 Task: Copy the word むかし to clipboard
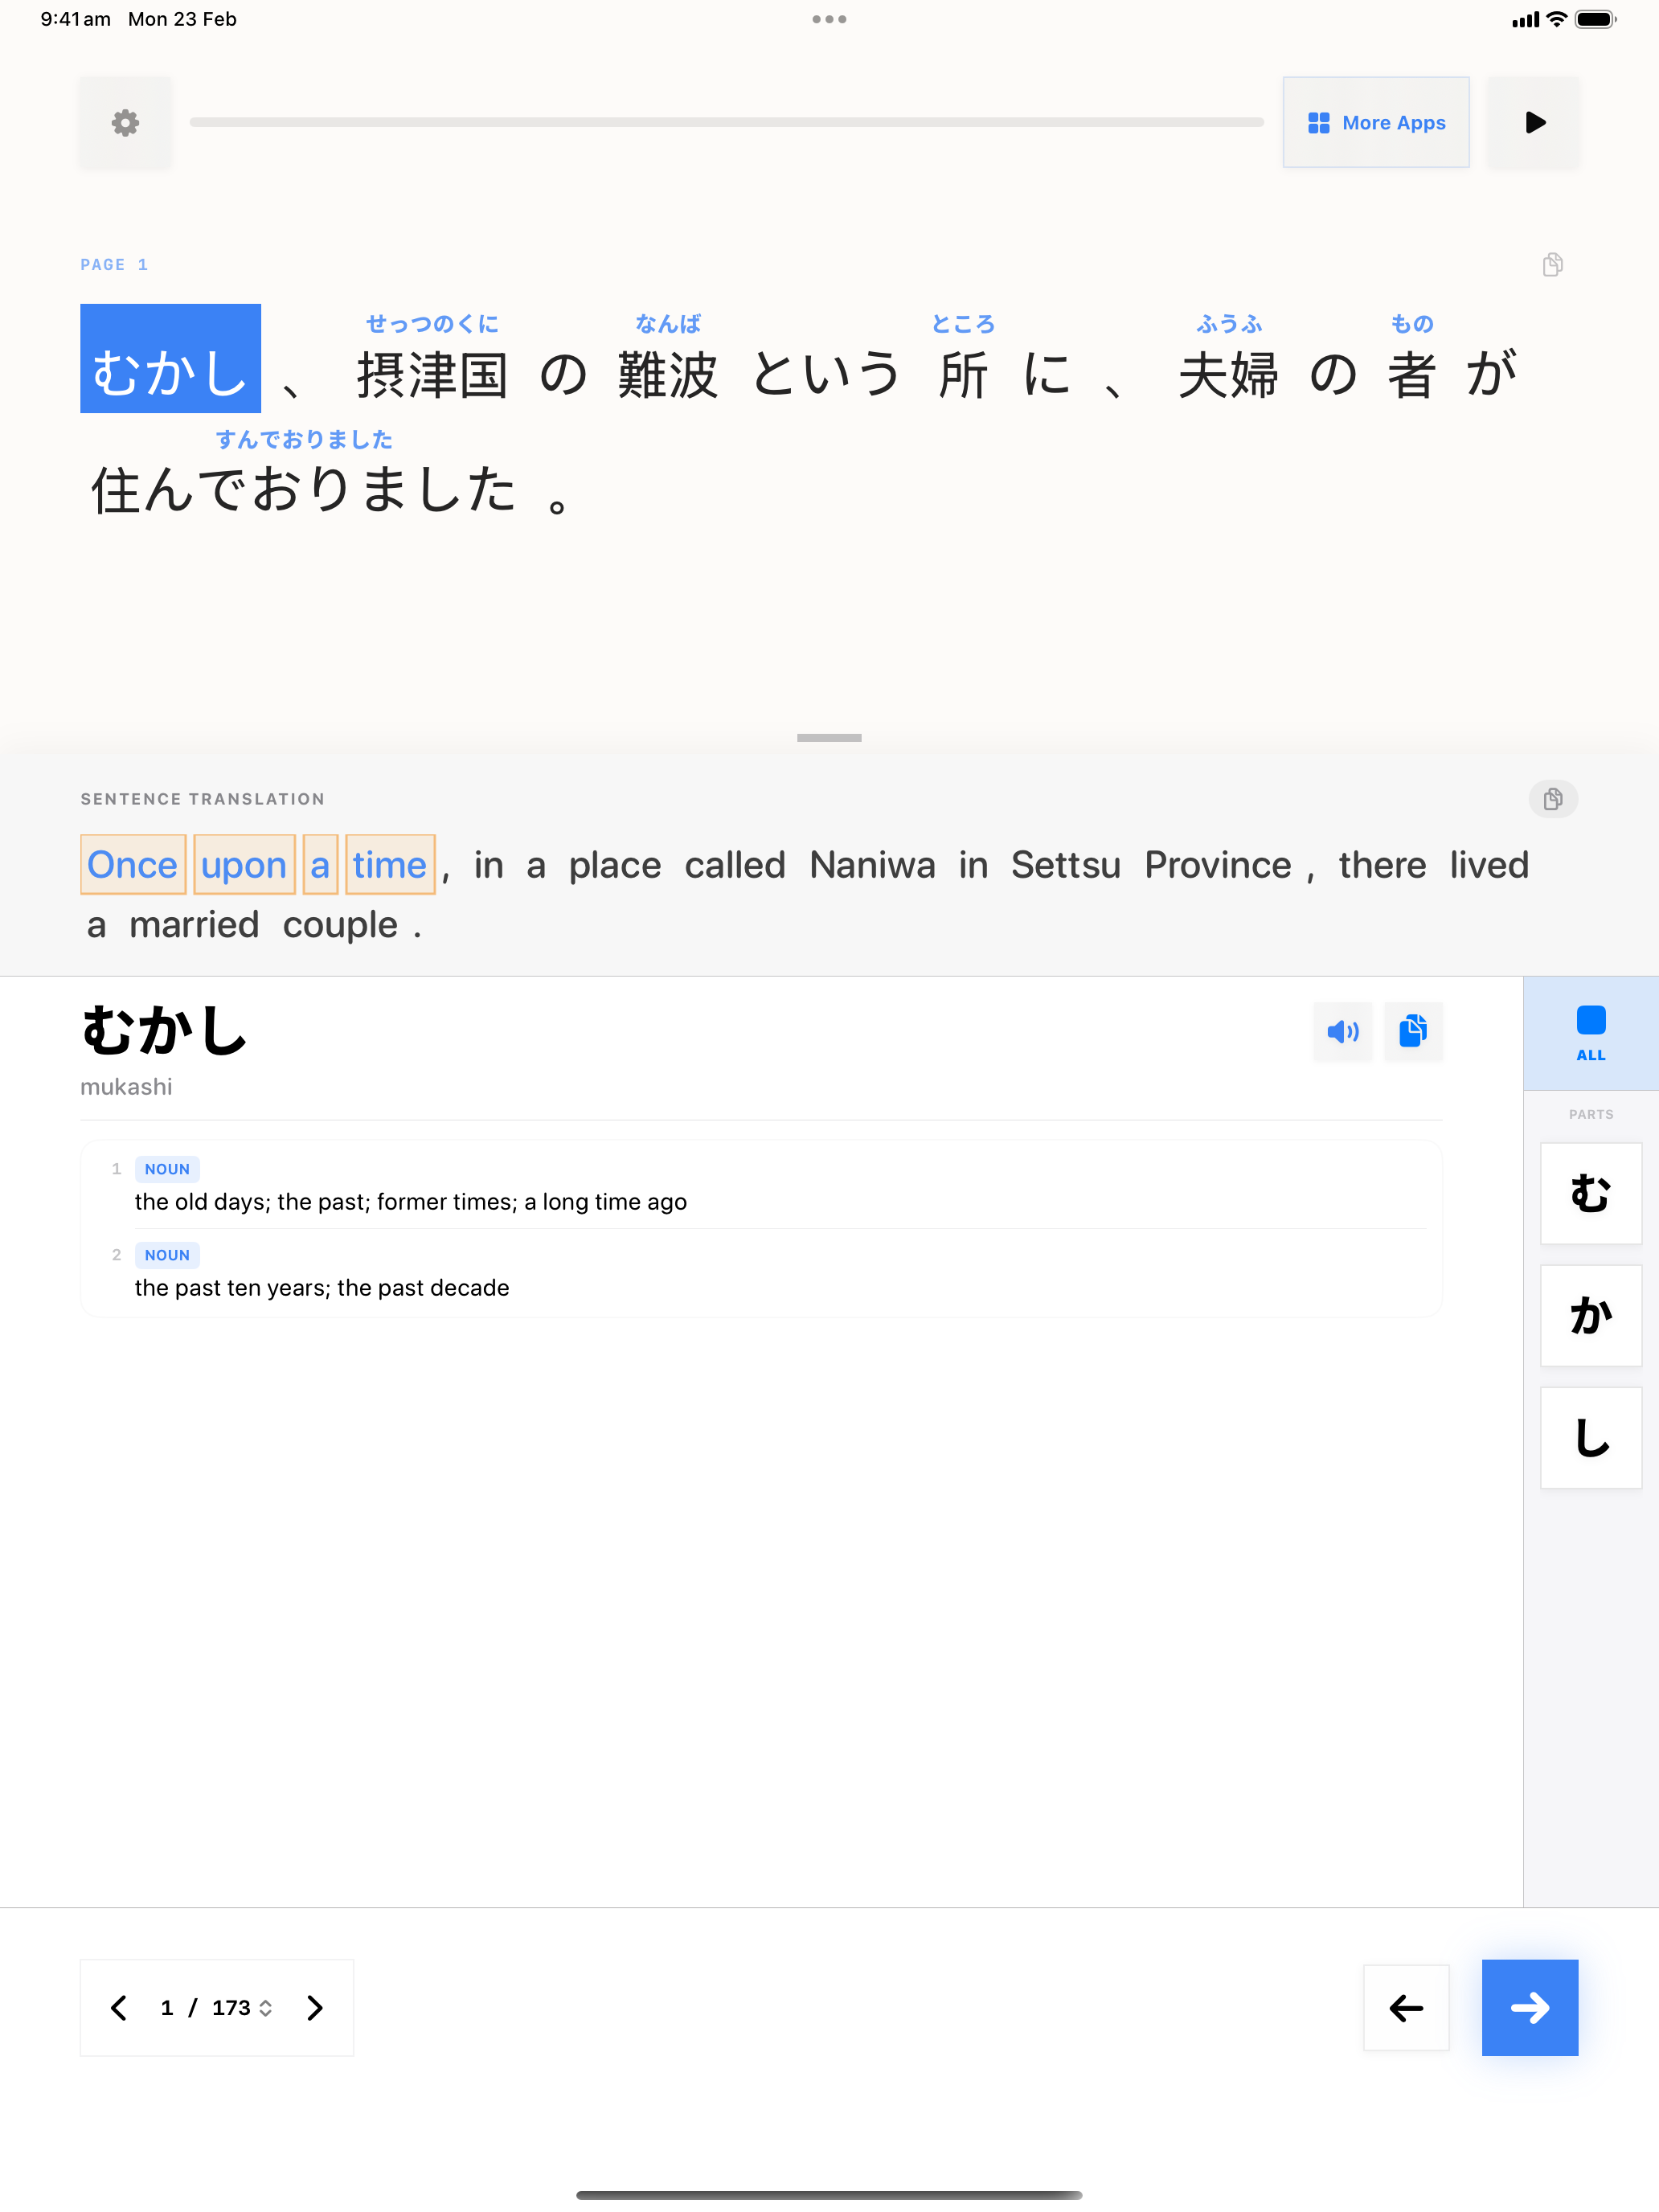(1413, 1031)
